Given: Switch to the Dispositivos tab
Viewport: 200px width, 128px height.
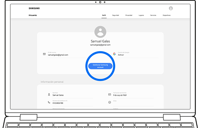Looking at the screenshot, I should [167, 15].
